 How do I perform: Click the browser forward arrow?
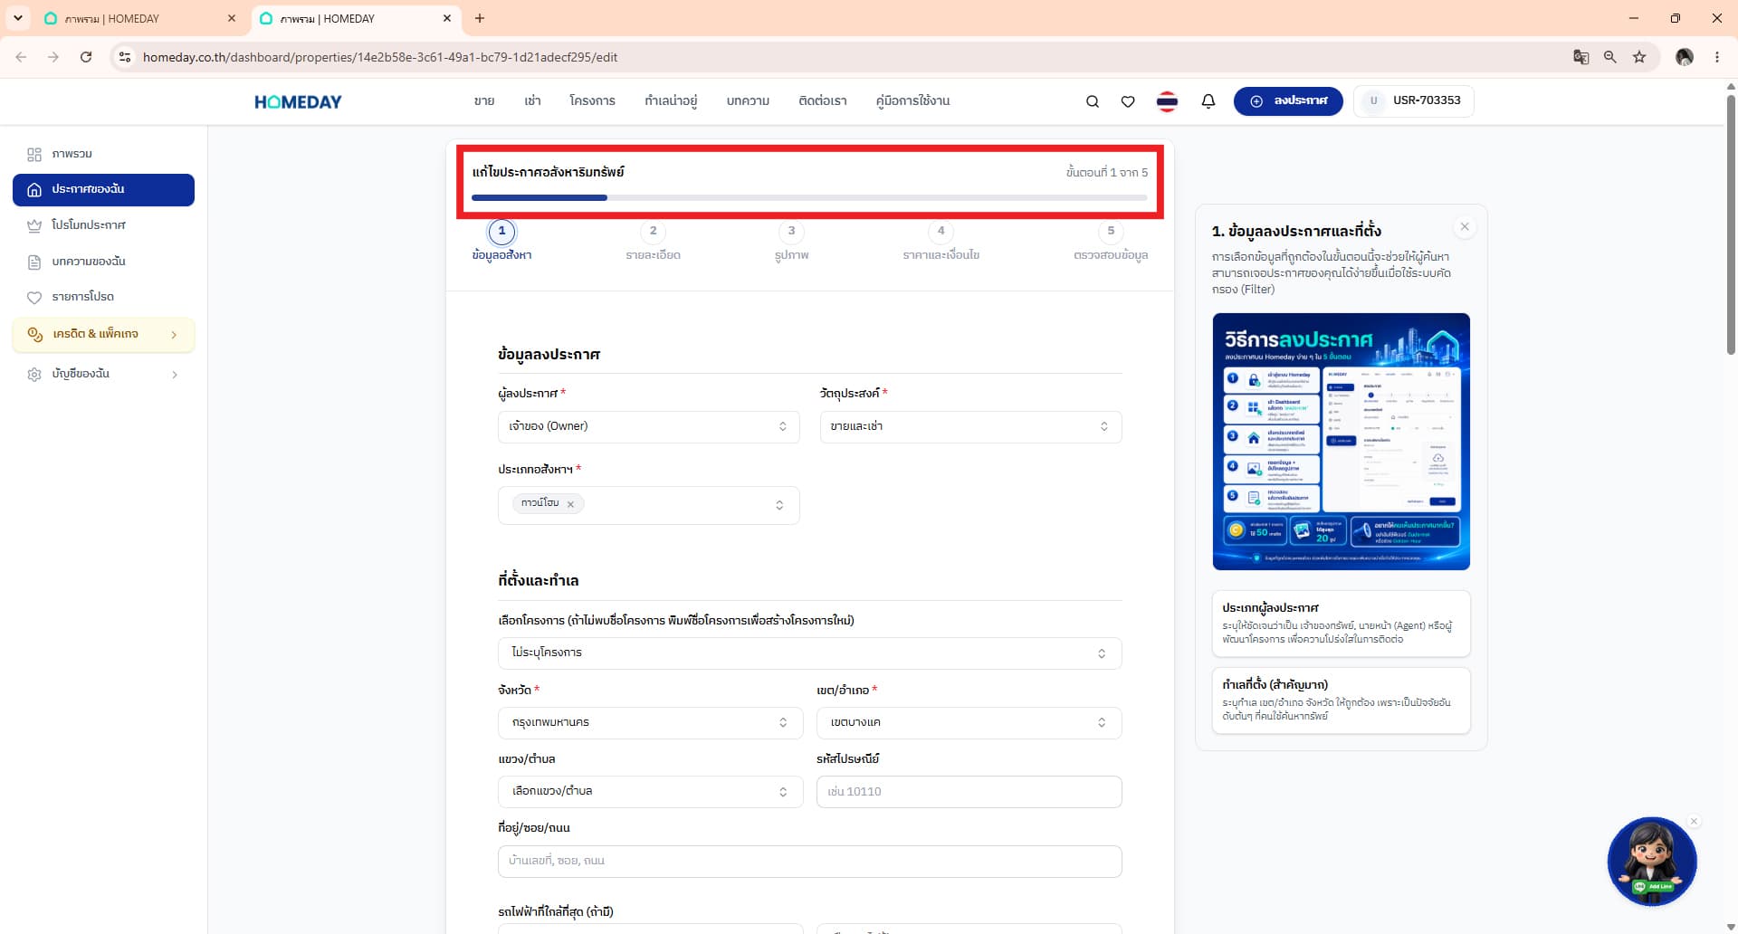[x=53, y=57]
